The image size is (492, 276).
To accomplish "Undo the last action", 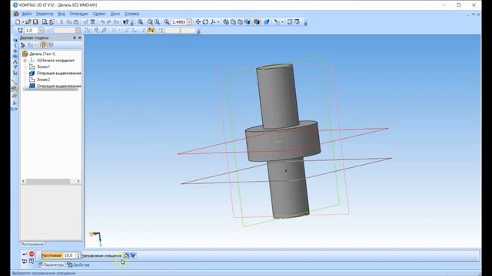I will coord(102,22).
